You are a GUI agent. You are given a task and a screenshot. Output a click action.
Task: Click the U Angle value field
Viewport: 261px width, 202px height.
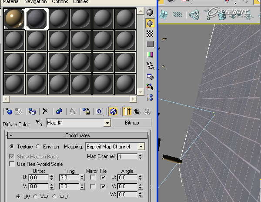[127, 178]
